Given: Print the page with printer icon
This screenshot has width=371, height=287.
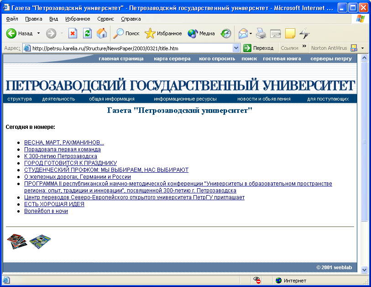Looking at the screenshot, I should pyautogui.click(x=261, y=33).
